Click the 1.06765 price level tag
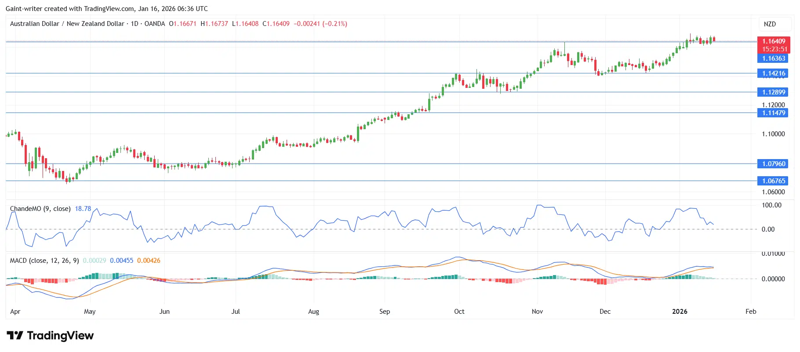Viewport: 800px width, 352px height. click(773, 181)
